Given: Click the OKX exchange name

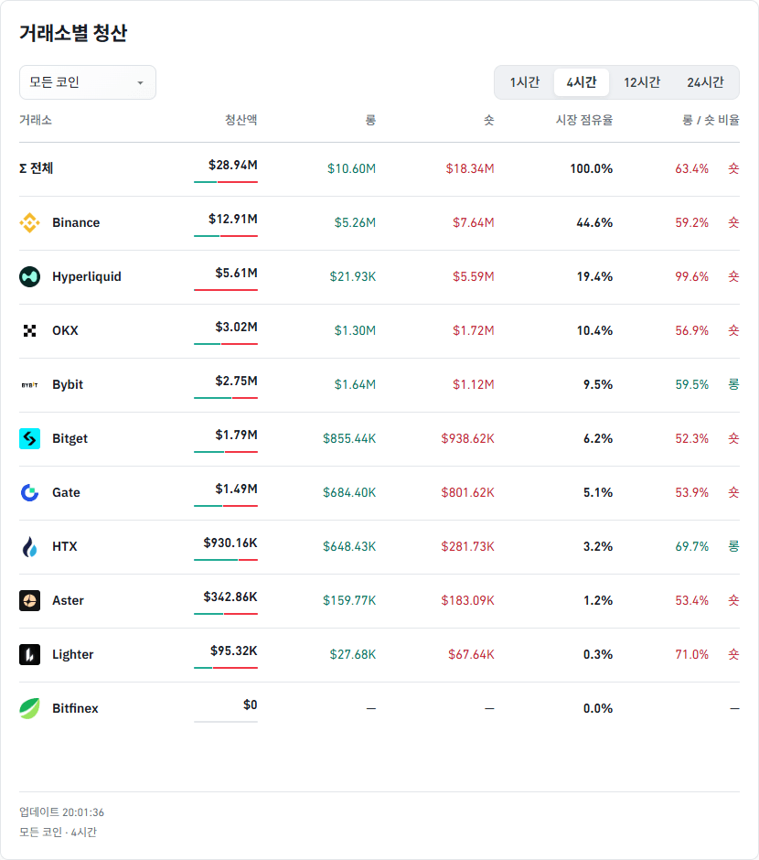Looking at the screenshot, I should [x=65, y=330].
